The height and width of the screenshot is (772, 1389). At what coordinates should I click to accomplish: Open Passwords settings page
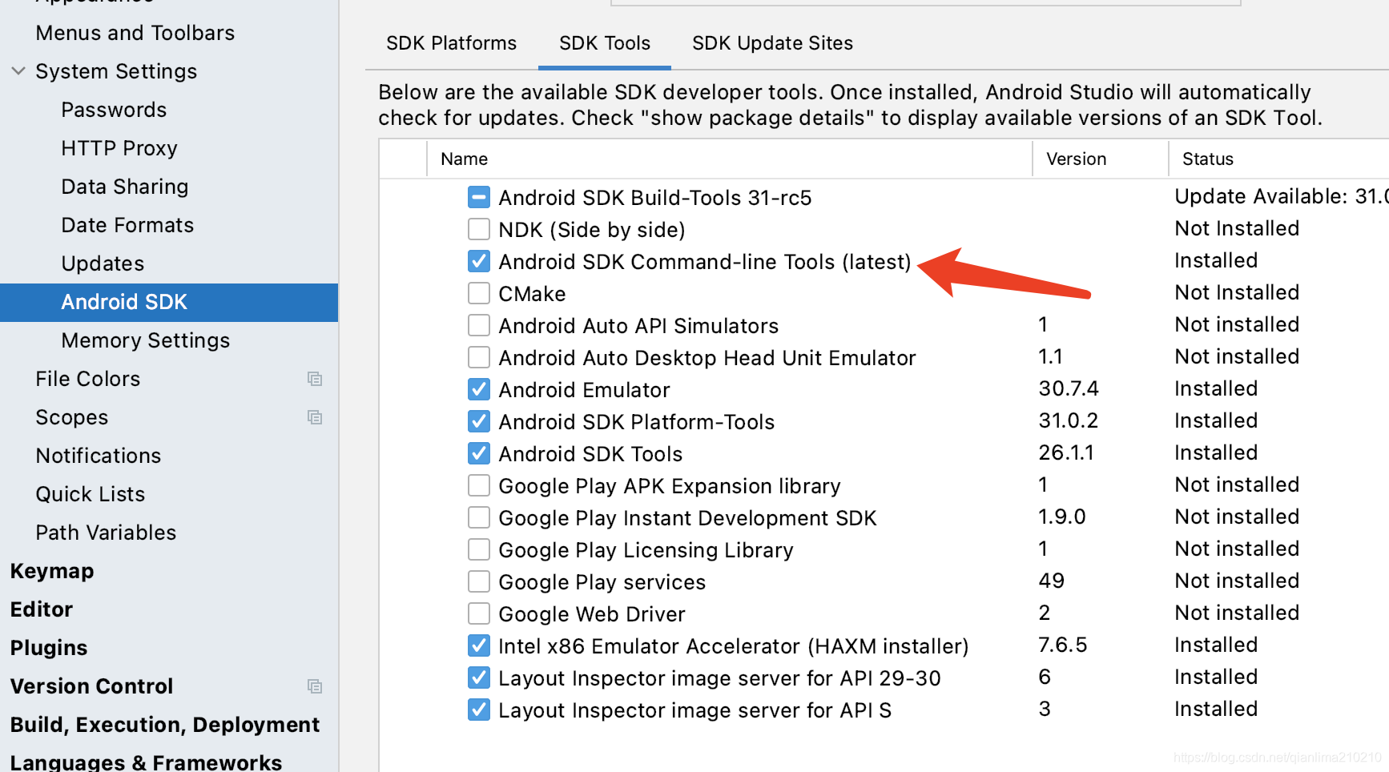point(114,110)
